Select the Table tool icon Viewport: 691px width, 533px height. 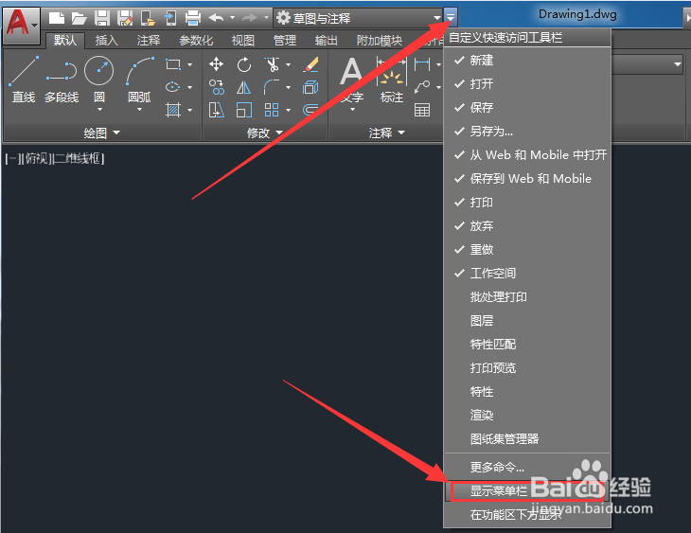tap(422, 110)
